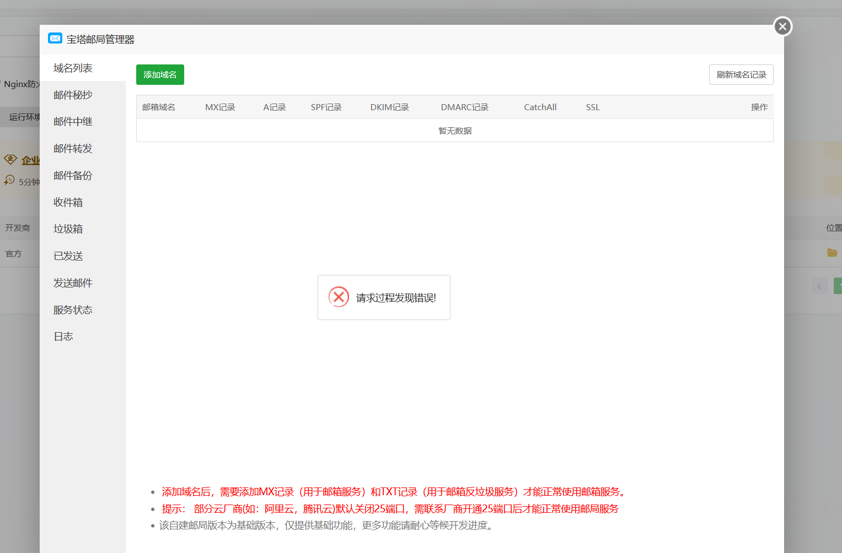Viewport: 842px width, 553px height.
Task: Click the 暂无数据 empty table text
Action: tap(455, 131)
